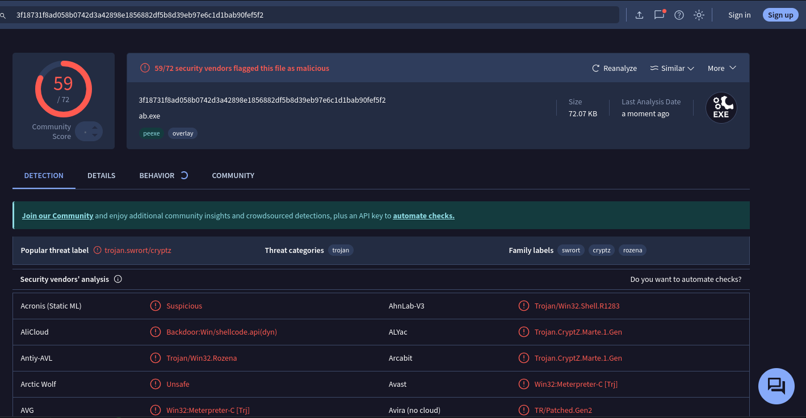Click the upload file icon

point(639,15)
